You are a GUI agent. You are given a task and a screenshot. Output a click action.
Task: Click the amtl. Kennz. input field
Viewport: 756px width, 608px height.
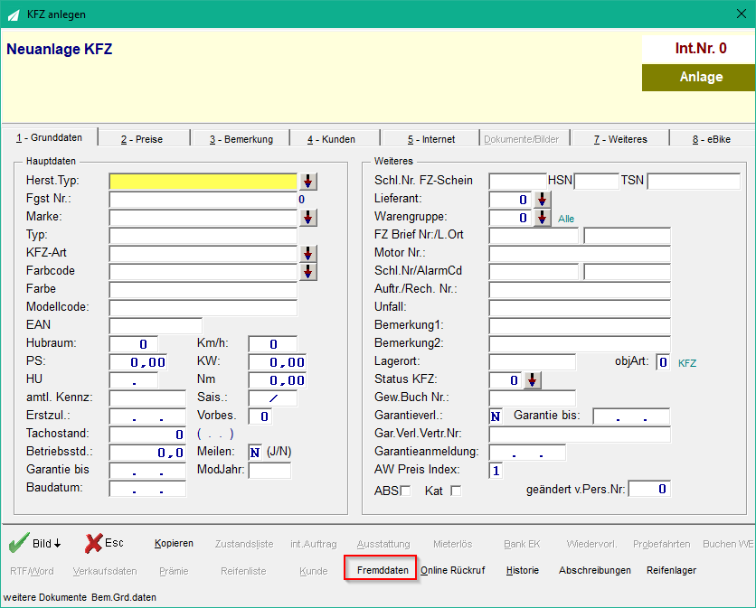point(147,398)
